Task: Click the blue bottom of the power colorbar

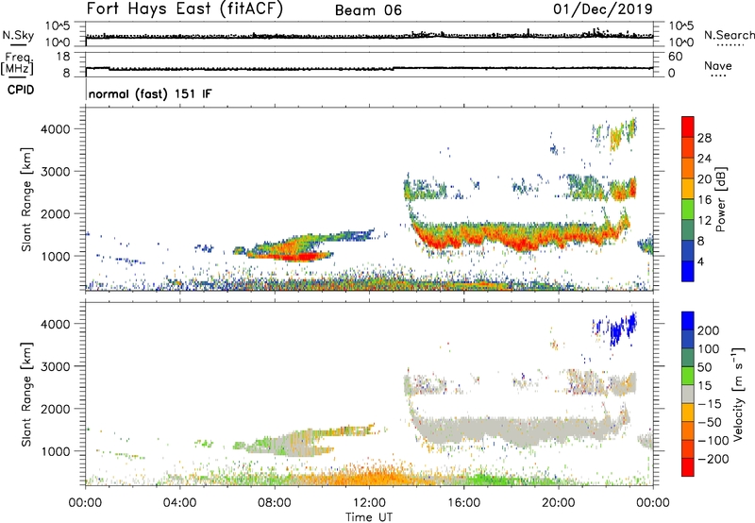Action: point(688,272)
